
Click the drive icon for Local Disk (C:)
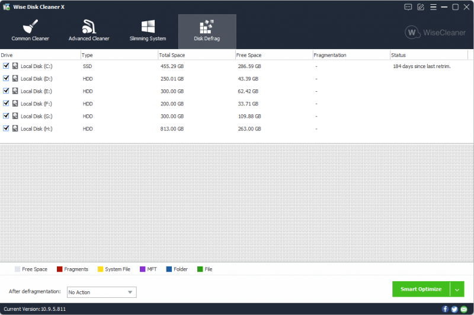[15, 66]
